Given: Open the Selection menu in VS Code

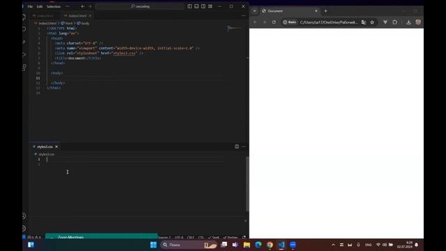Looking at the screenshot, I should [x=54, y=6].
